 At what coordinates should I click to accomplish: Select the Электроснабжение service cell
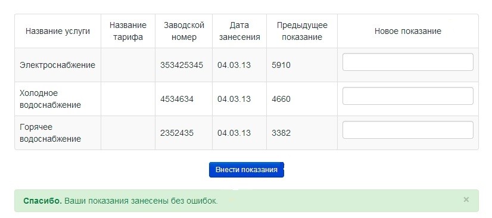point(57,65)
